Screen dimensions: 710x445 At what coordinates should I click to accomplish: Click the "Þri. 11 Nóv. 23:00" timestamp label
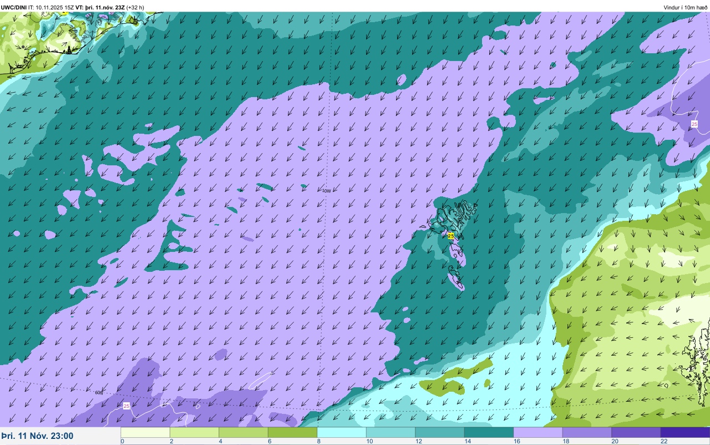(x=37, y=436)
